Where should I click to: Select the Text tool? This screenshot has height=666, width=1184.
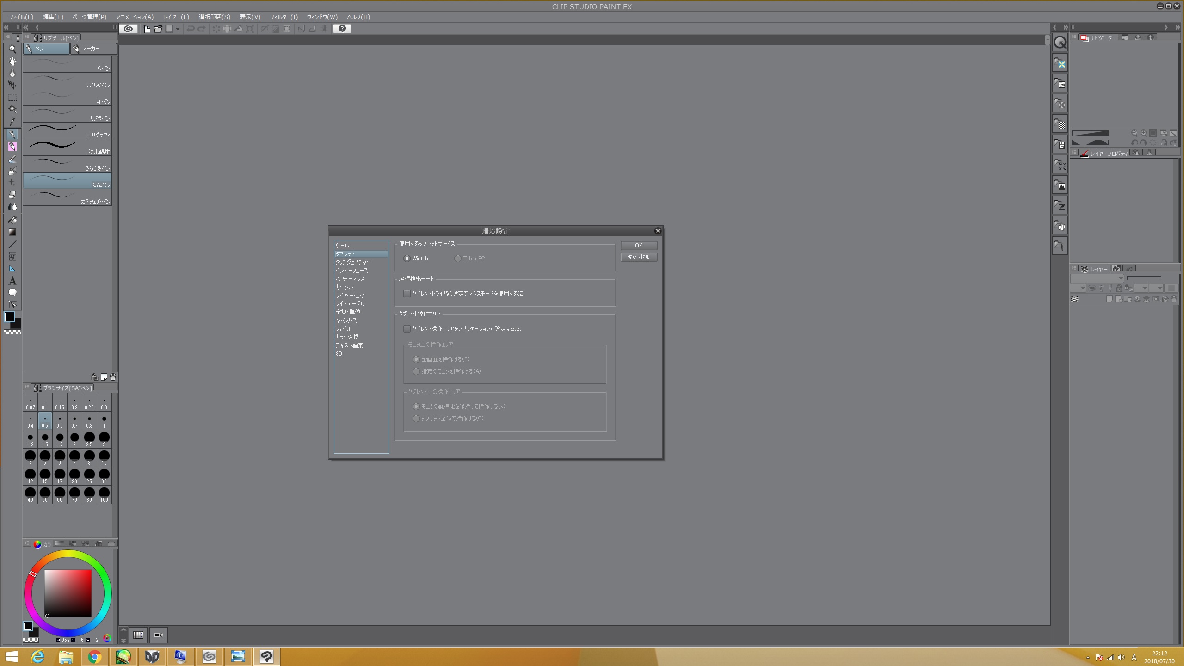click(12, 281)
